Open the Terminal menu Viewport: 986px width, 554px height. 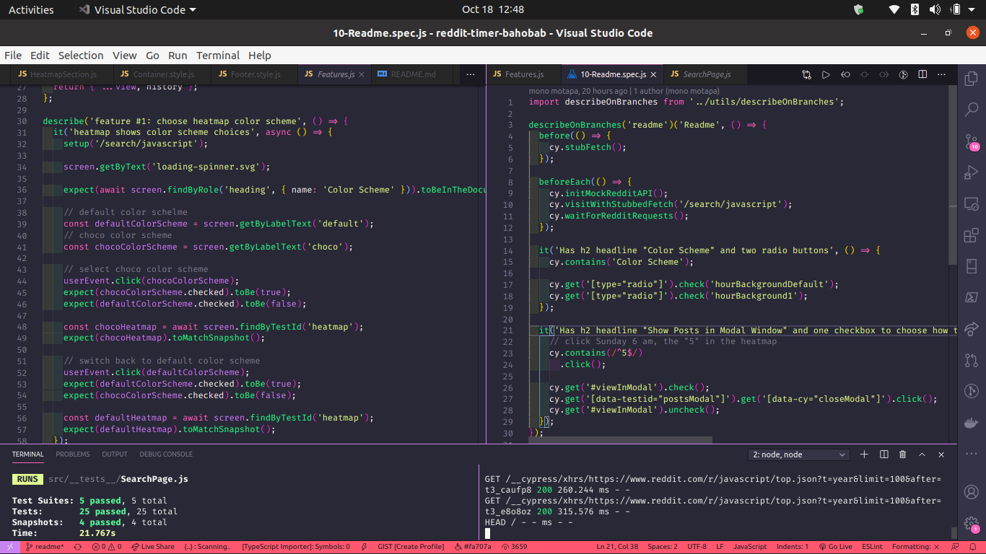tap(218, 56)
